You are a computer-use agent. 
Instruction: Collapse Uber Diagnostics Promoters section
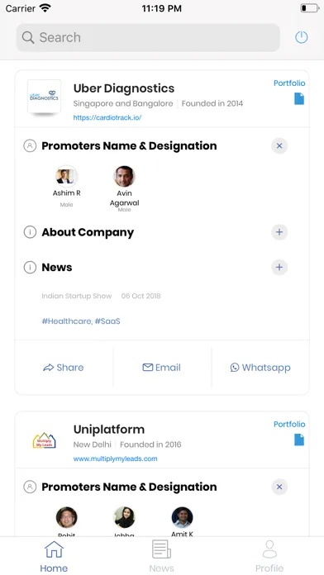[279, 146]
